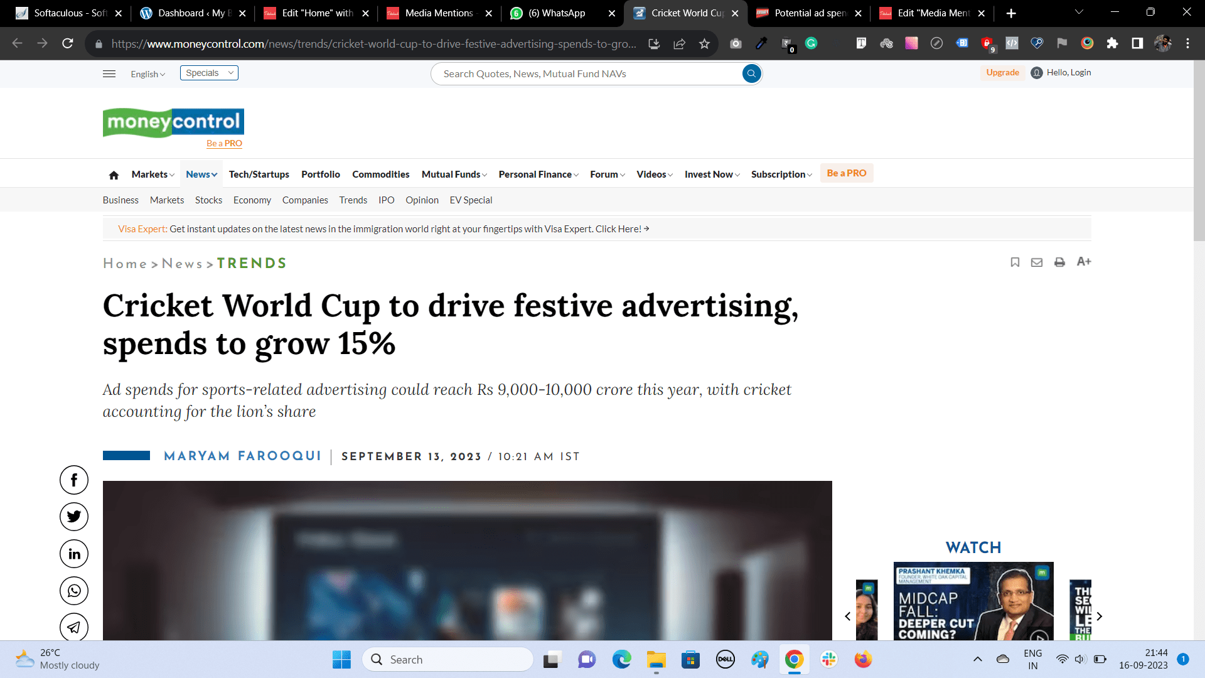
Task: Bookmark page with star icon
Action: [704, 43]
